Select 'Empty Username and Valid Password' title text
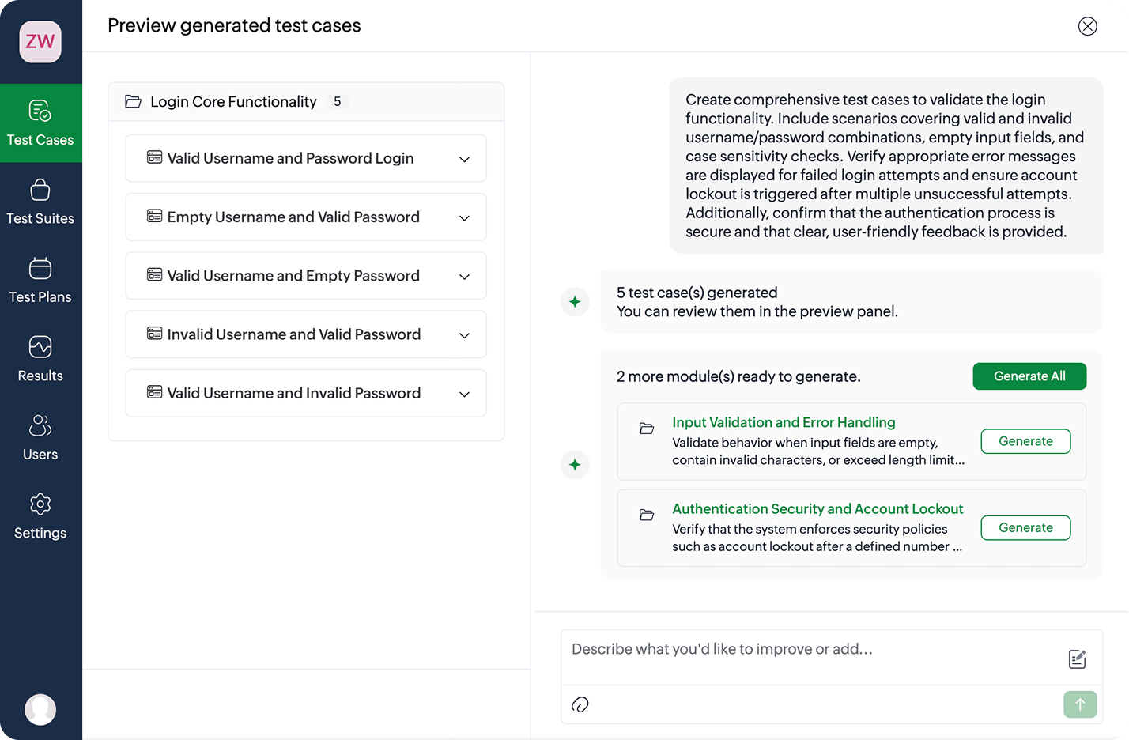 click(293, 217)
